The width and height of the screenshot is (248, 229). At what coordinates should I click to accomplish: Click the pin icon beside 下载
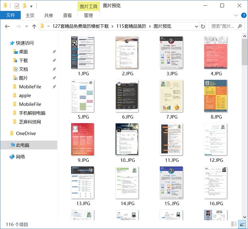[54, 60]
